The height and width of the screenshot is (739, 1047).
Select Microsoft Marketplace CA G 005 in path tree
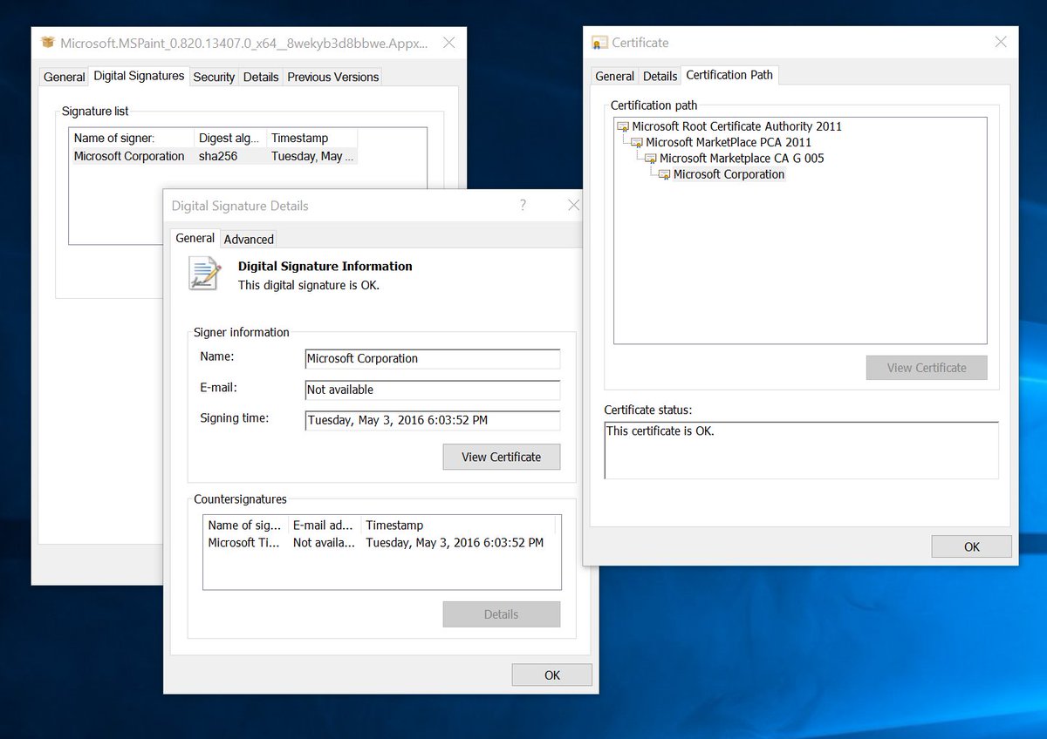(742, 159)
